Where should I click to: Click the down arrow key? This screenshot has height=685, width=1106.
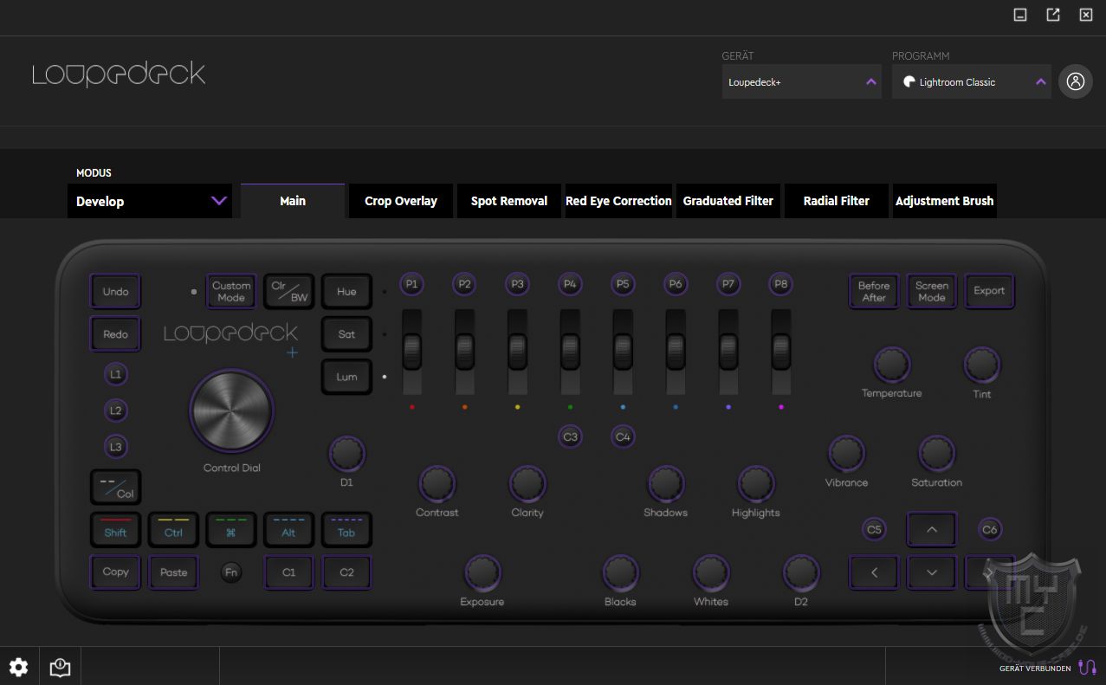pyautogui.click(x=932, y=572)
